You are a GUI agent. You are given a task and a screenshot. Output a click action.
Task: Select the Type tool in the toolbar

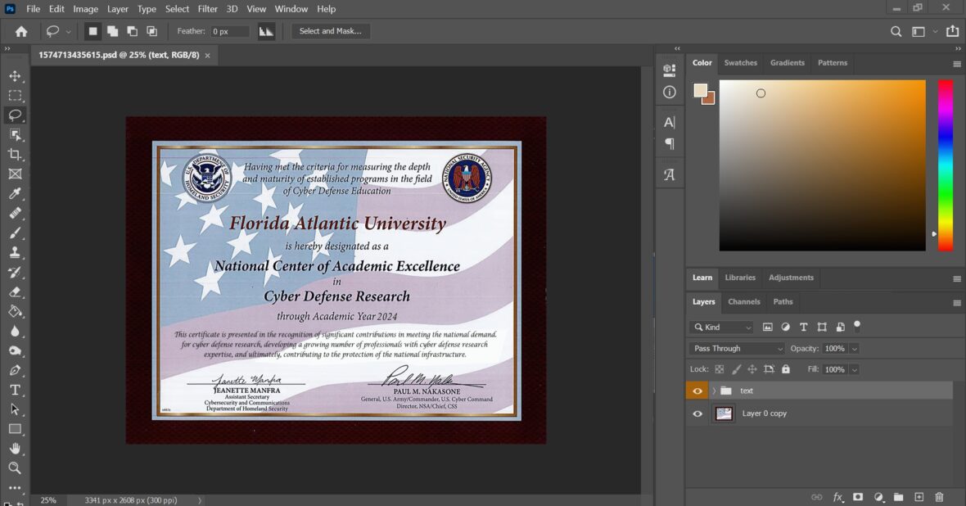(x=15, y=390)
